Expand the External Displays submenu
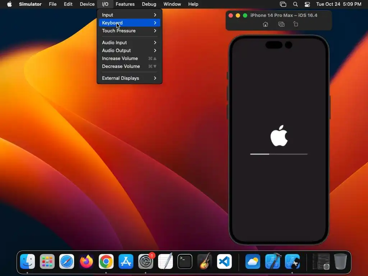 point(129,78)
